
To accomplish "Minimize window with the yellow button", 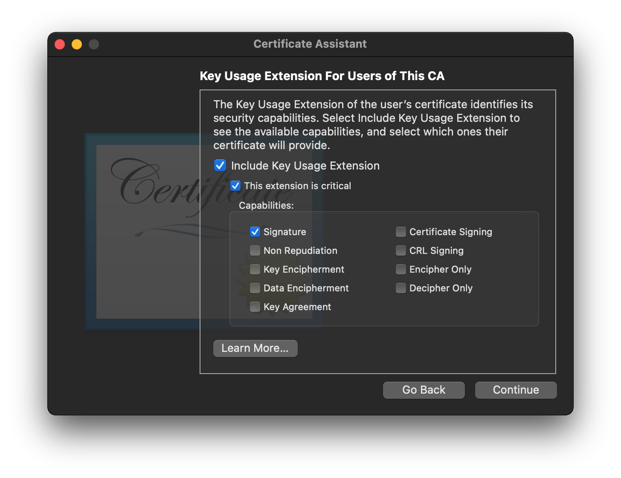I will 77,44.
